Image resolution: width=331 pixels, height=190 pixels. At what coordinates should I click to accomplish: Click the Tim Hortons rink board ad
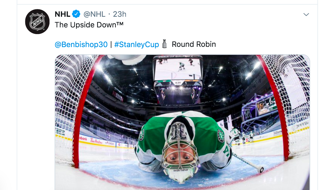(x=96, y=141)
